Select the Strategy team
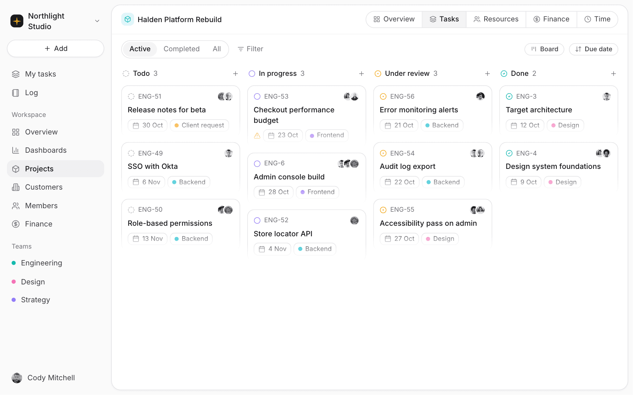 (x=56, y=300)
